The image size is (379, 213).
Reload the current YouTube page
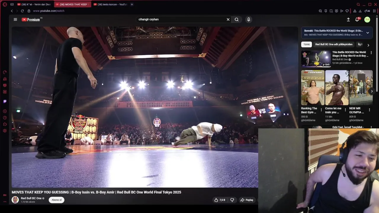tap(22, 11)
